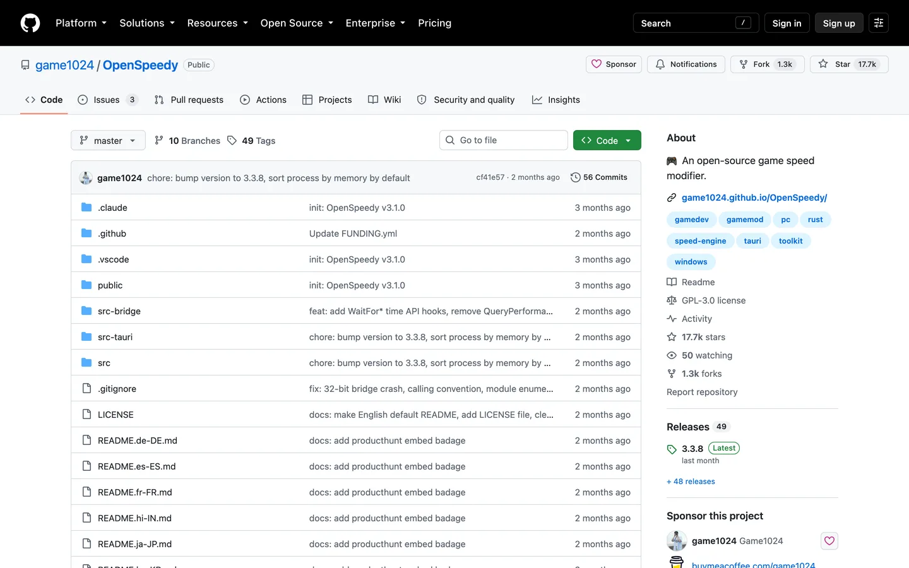Click the rust topic tag
Image resolution: width=909 pixels, height=568 pixels.
click(816, 220)
